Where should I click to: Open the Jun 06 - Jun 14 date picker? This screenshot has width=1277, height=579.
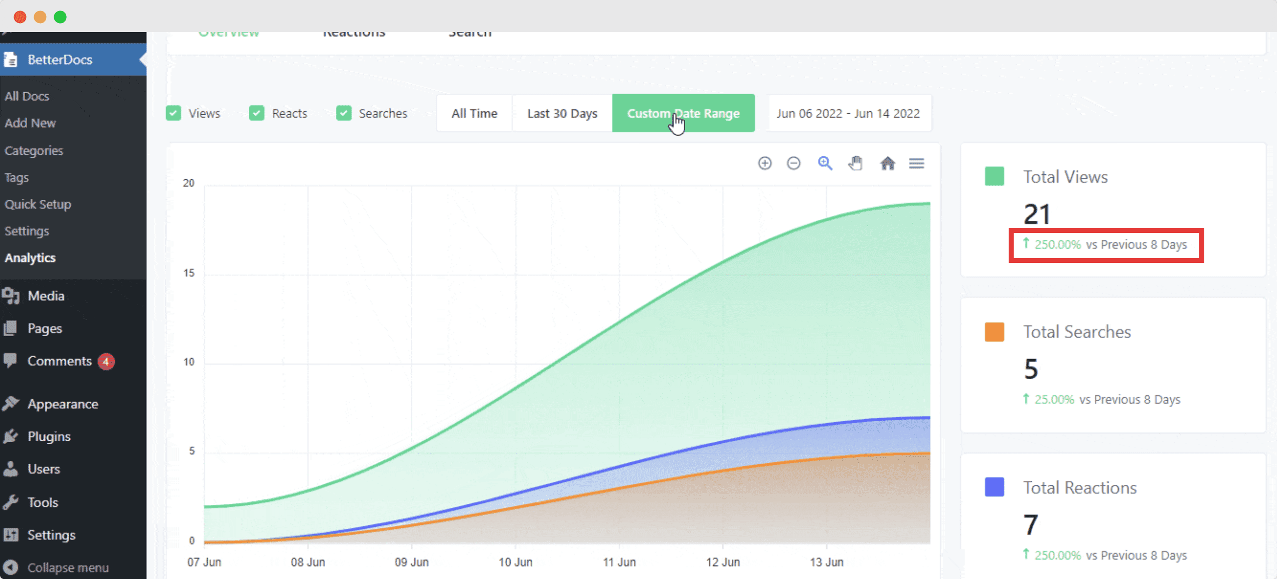point(849,113)
